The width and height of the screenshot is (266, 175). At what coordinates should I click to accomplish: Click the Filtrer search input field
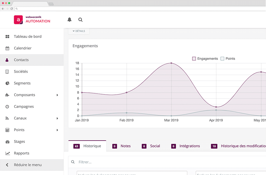167,162
